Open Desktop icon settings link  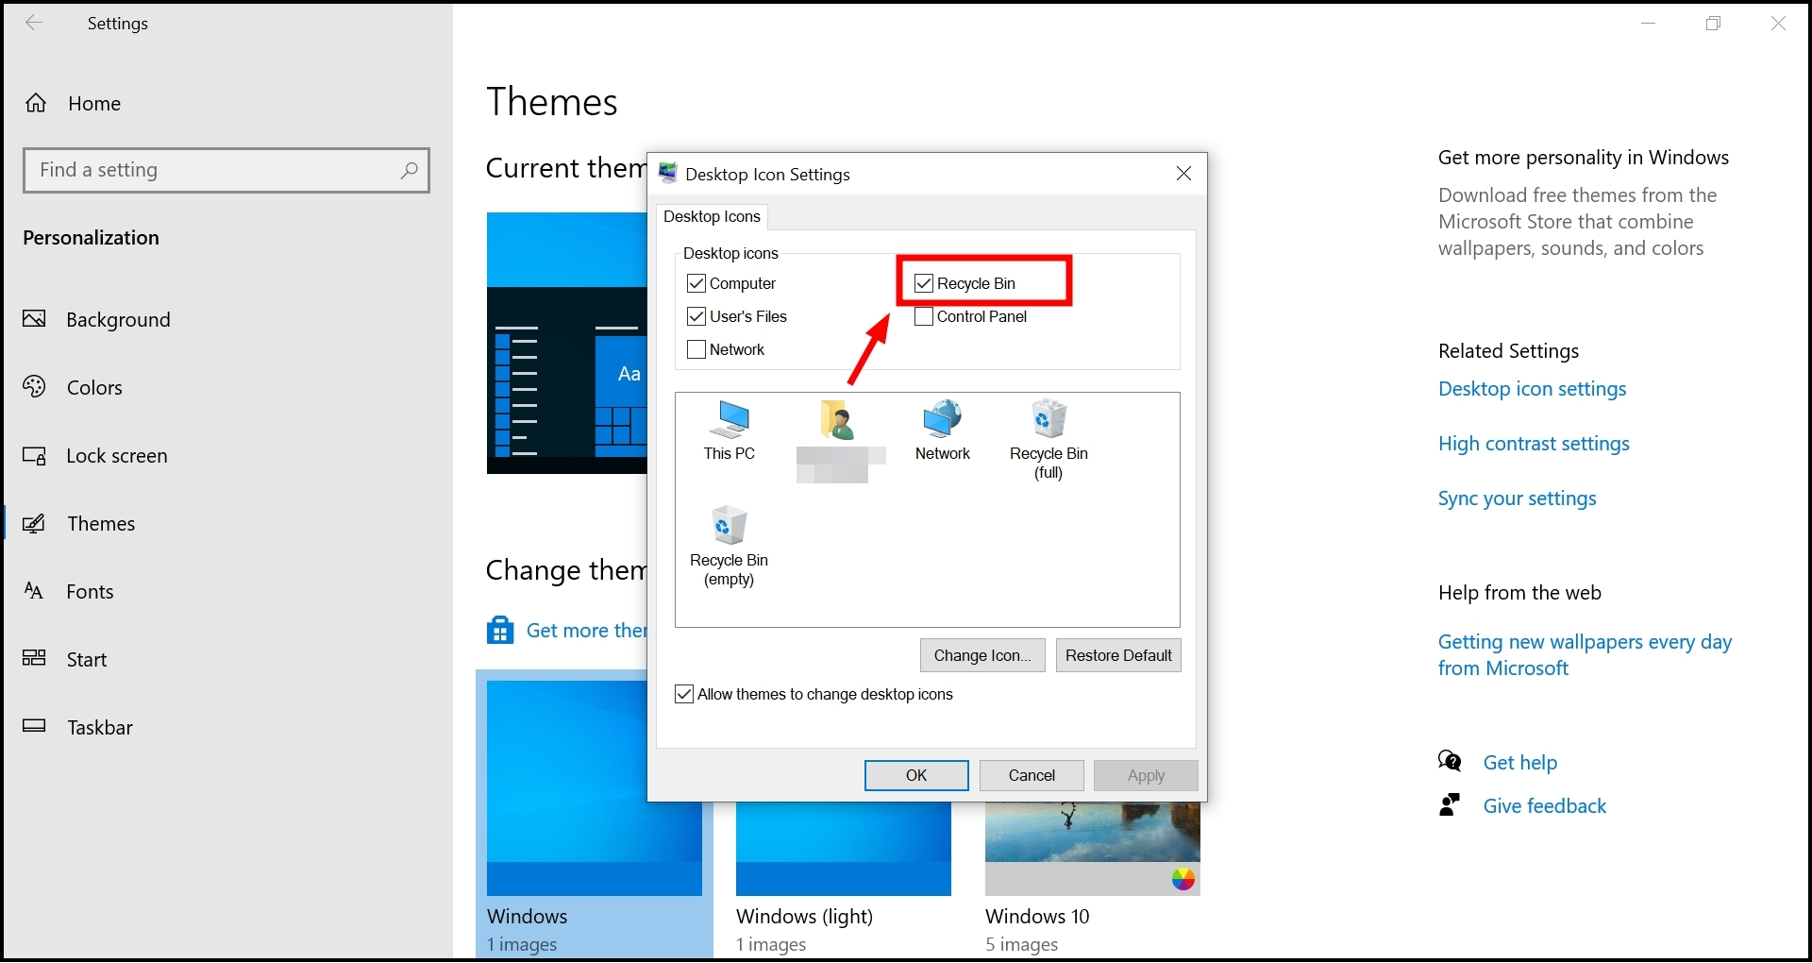point(1533,389)
